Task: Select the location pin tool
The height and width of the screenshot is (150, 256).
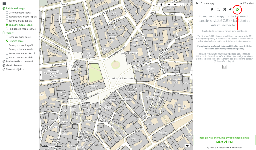Action: click(212, 10)
